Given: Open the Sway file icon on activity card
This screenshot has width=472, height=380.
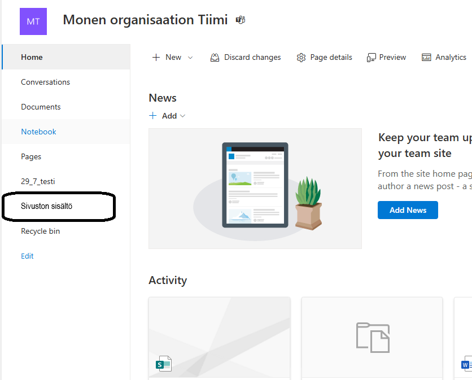Looking at the screenshot, I should 164,365.
